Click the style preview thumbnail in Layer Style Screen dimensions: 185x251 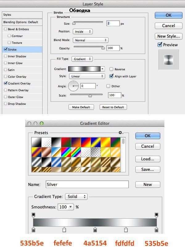pos(169,60)
